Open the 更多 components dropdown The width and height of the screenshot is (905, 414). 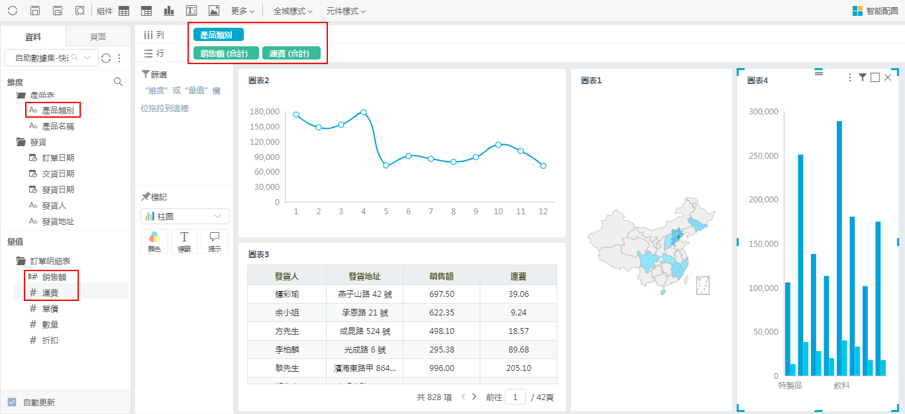[x=242, y=11]
